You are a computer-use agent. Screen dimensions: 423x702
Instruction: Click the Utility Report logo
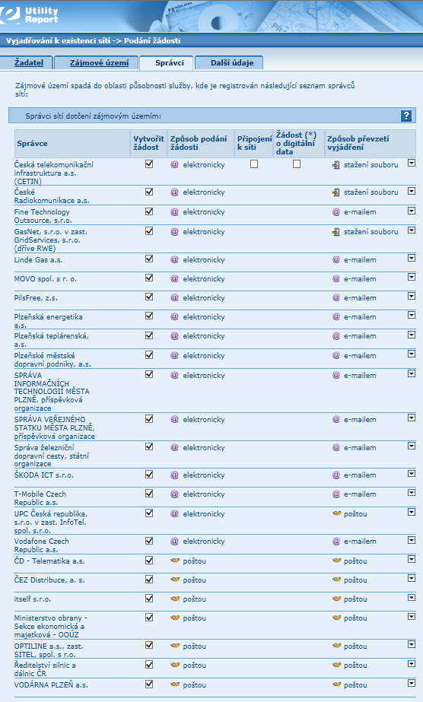tap(29, 14)
